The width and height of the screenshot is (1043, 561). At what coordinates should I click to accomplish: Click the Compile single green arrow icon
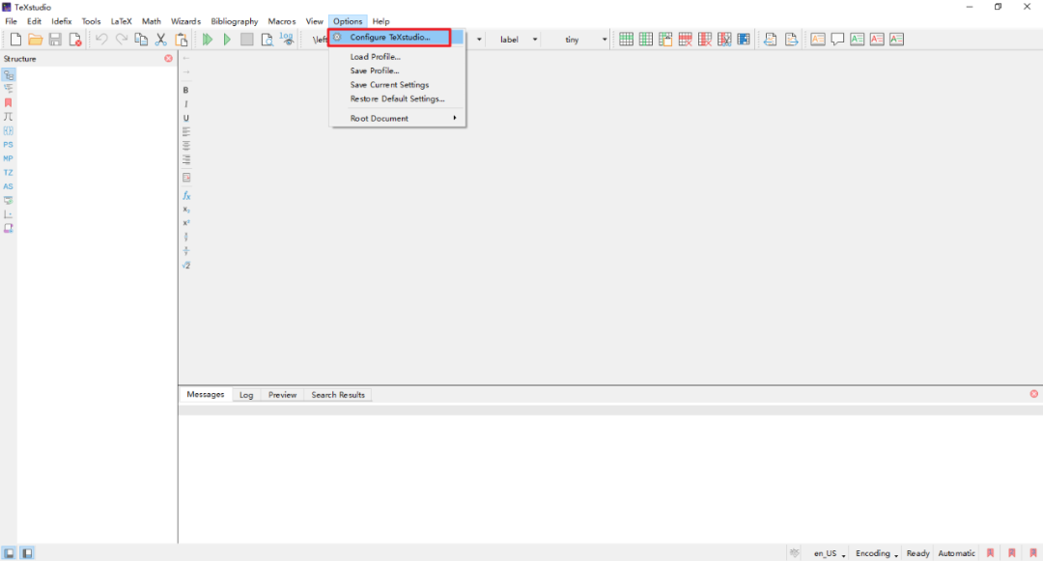228,40
